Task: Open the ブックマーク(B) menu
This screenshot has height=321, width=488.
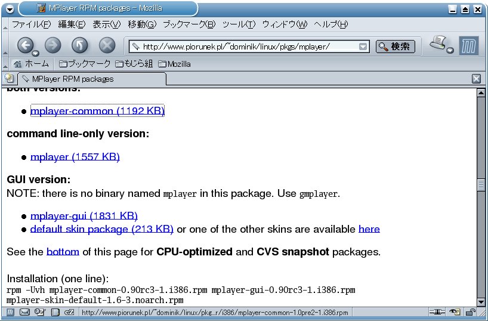Action: (x=189, y=24)
